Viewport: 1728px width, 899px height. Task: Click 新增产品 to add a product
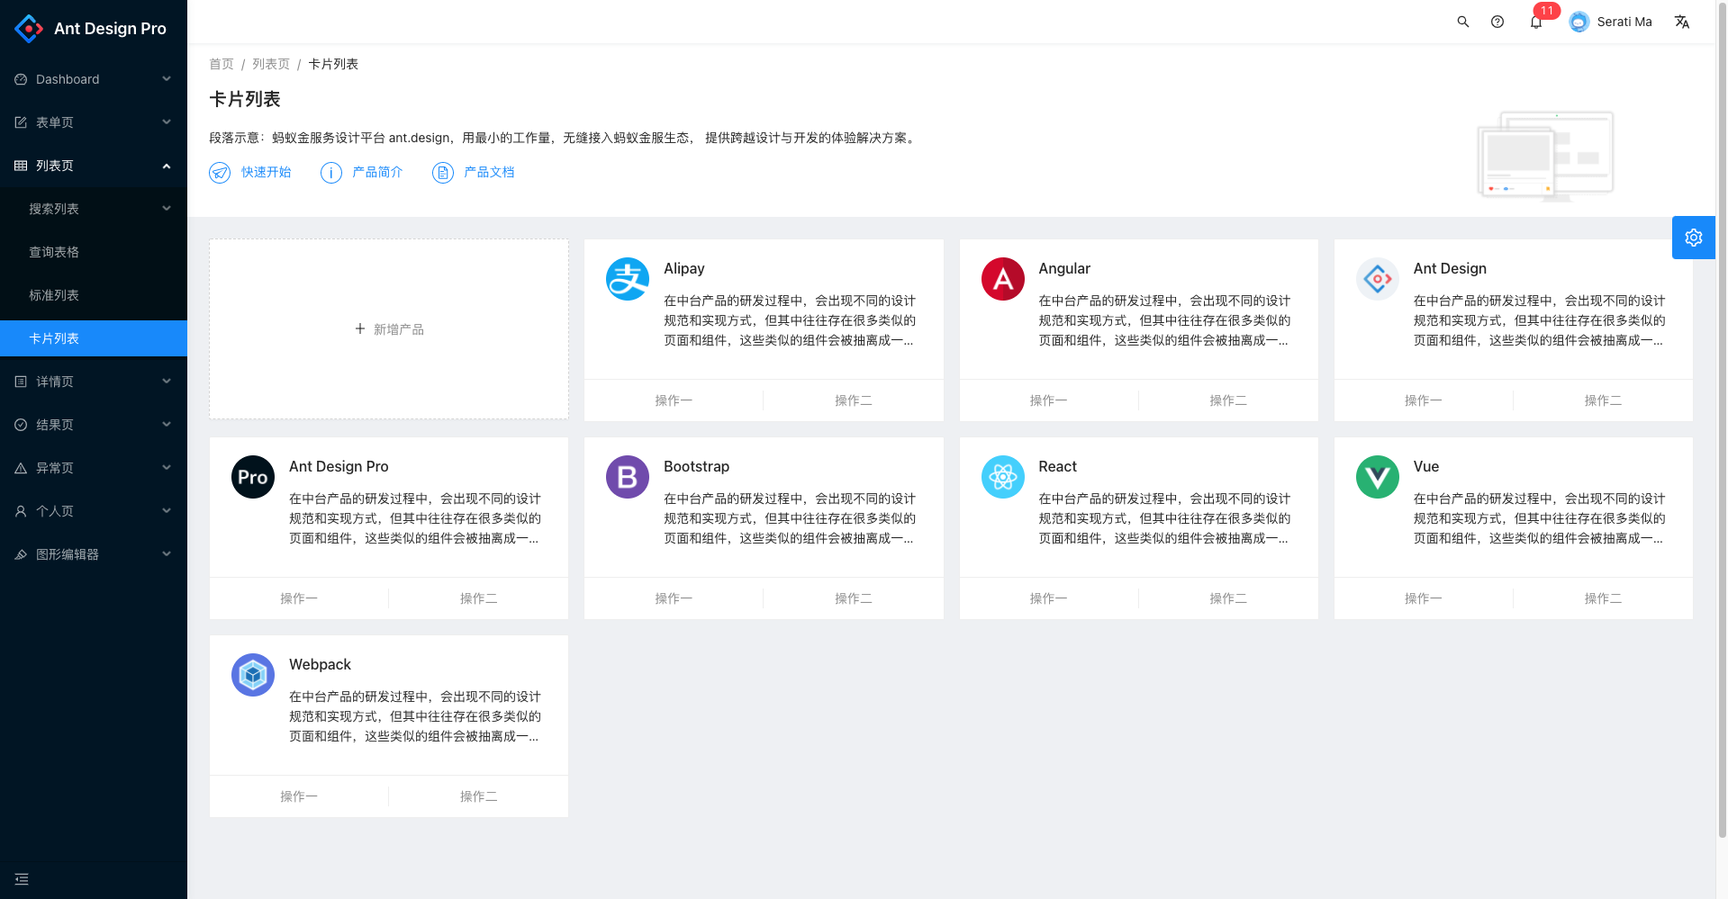tap(389, 329)
